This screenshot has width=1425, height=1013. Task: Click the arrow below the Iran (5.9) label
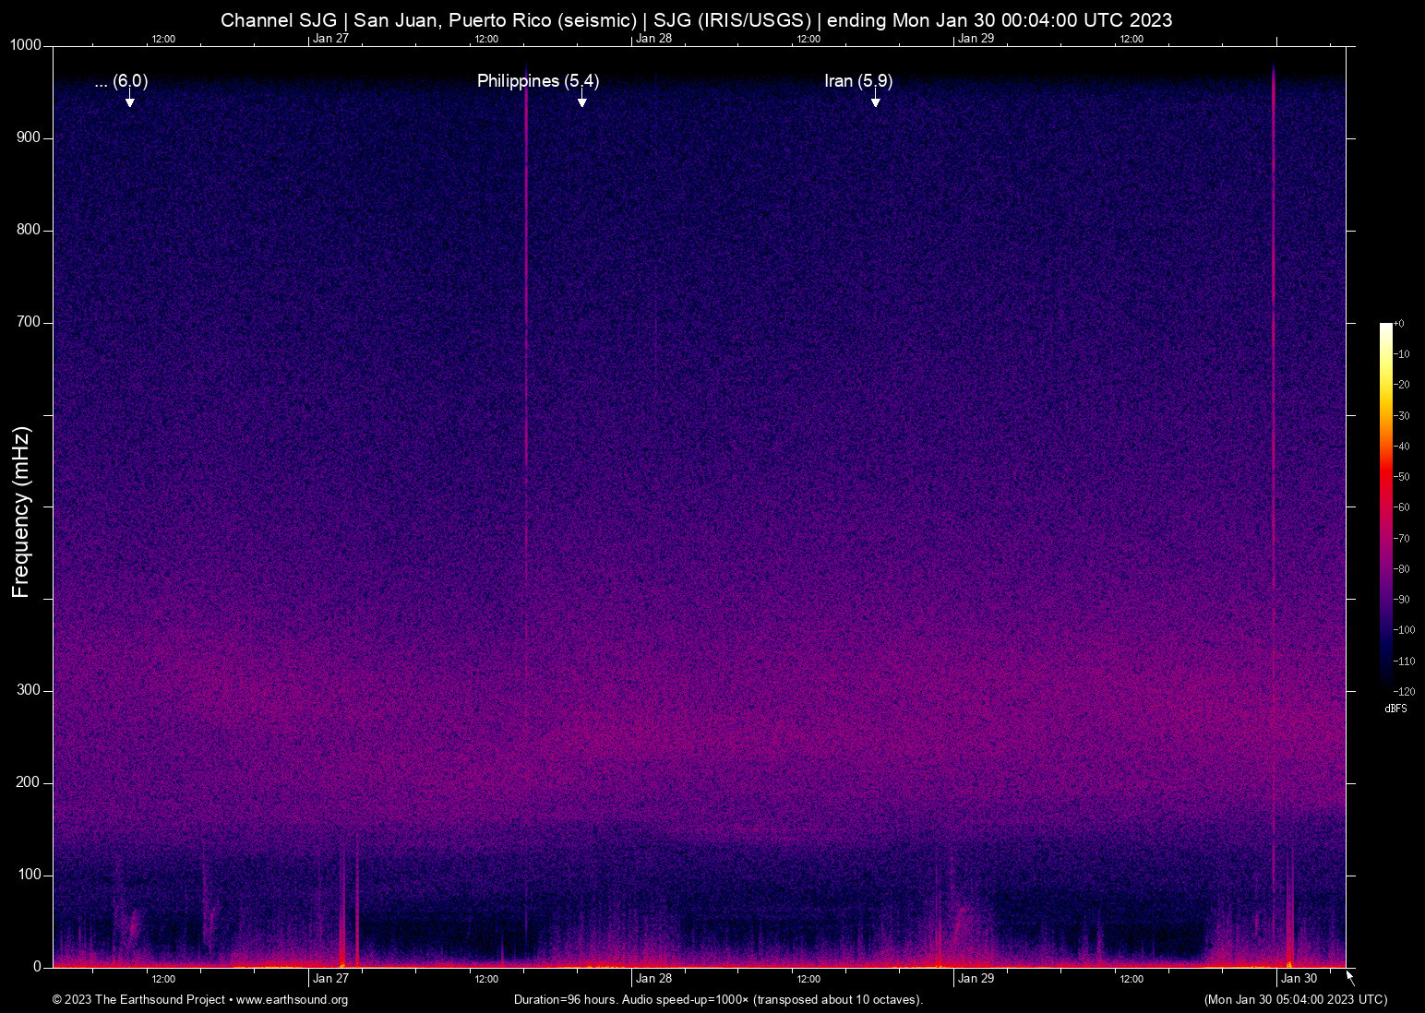click(875, 100)
